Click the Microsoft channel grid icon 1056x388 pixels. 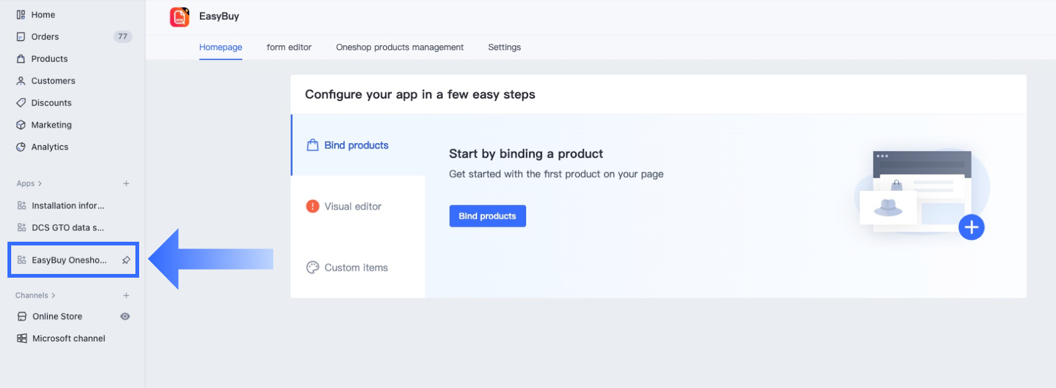coord(22,338)
